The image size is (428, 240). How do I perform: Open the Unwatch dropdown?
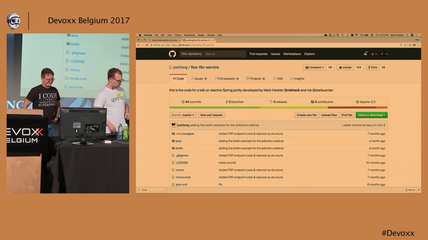coord(315,67)
